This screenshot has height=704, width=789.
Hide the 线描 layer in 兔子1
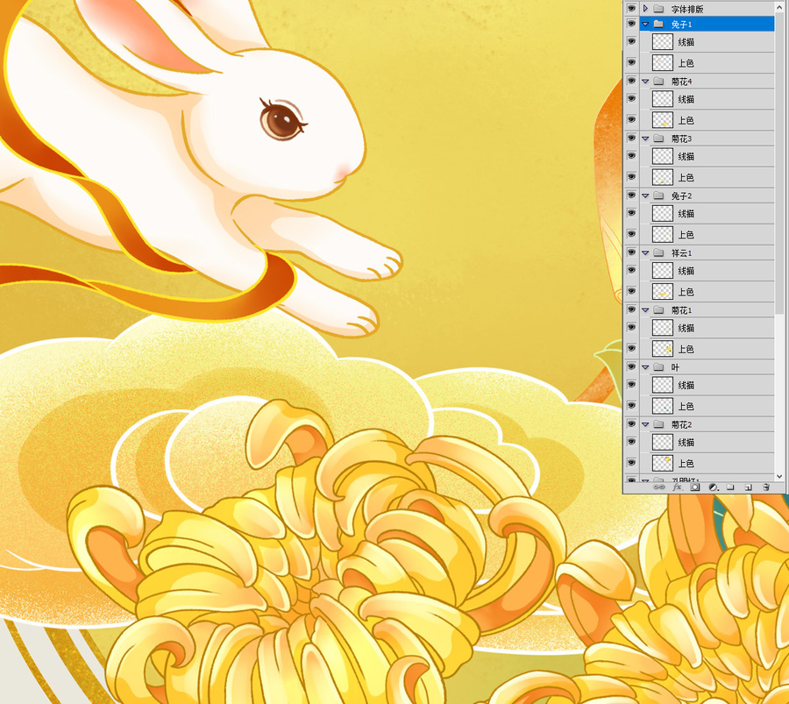click(631, 41)
